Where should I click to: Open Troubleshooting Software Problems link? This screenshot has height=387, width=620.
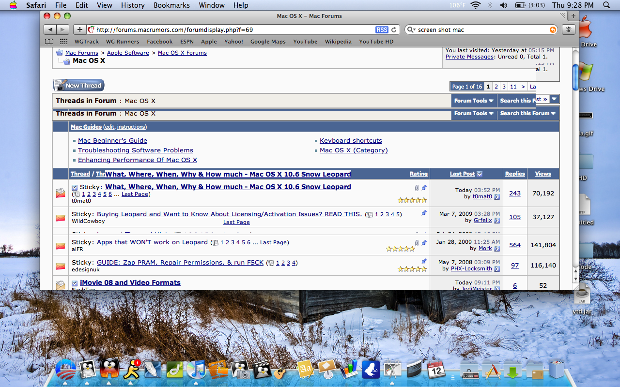(x=136, y=150)
